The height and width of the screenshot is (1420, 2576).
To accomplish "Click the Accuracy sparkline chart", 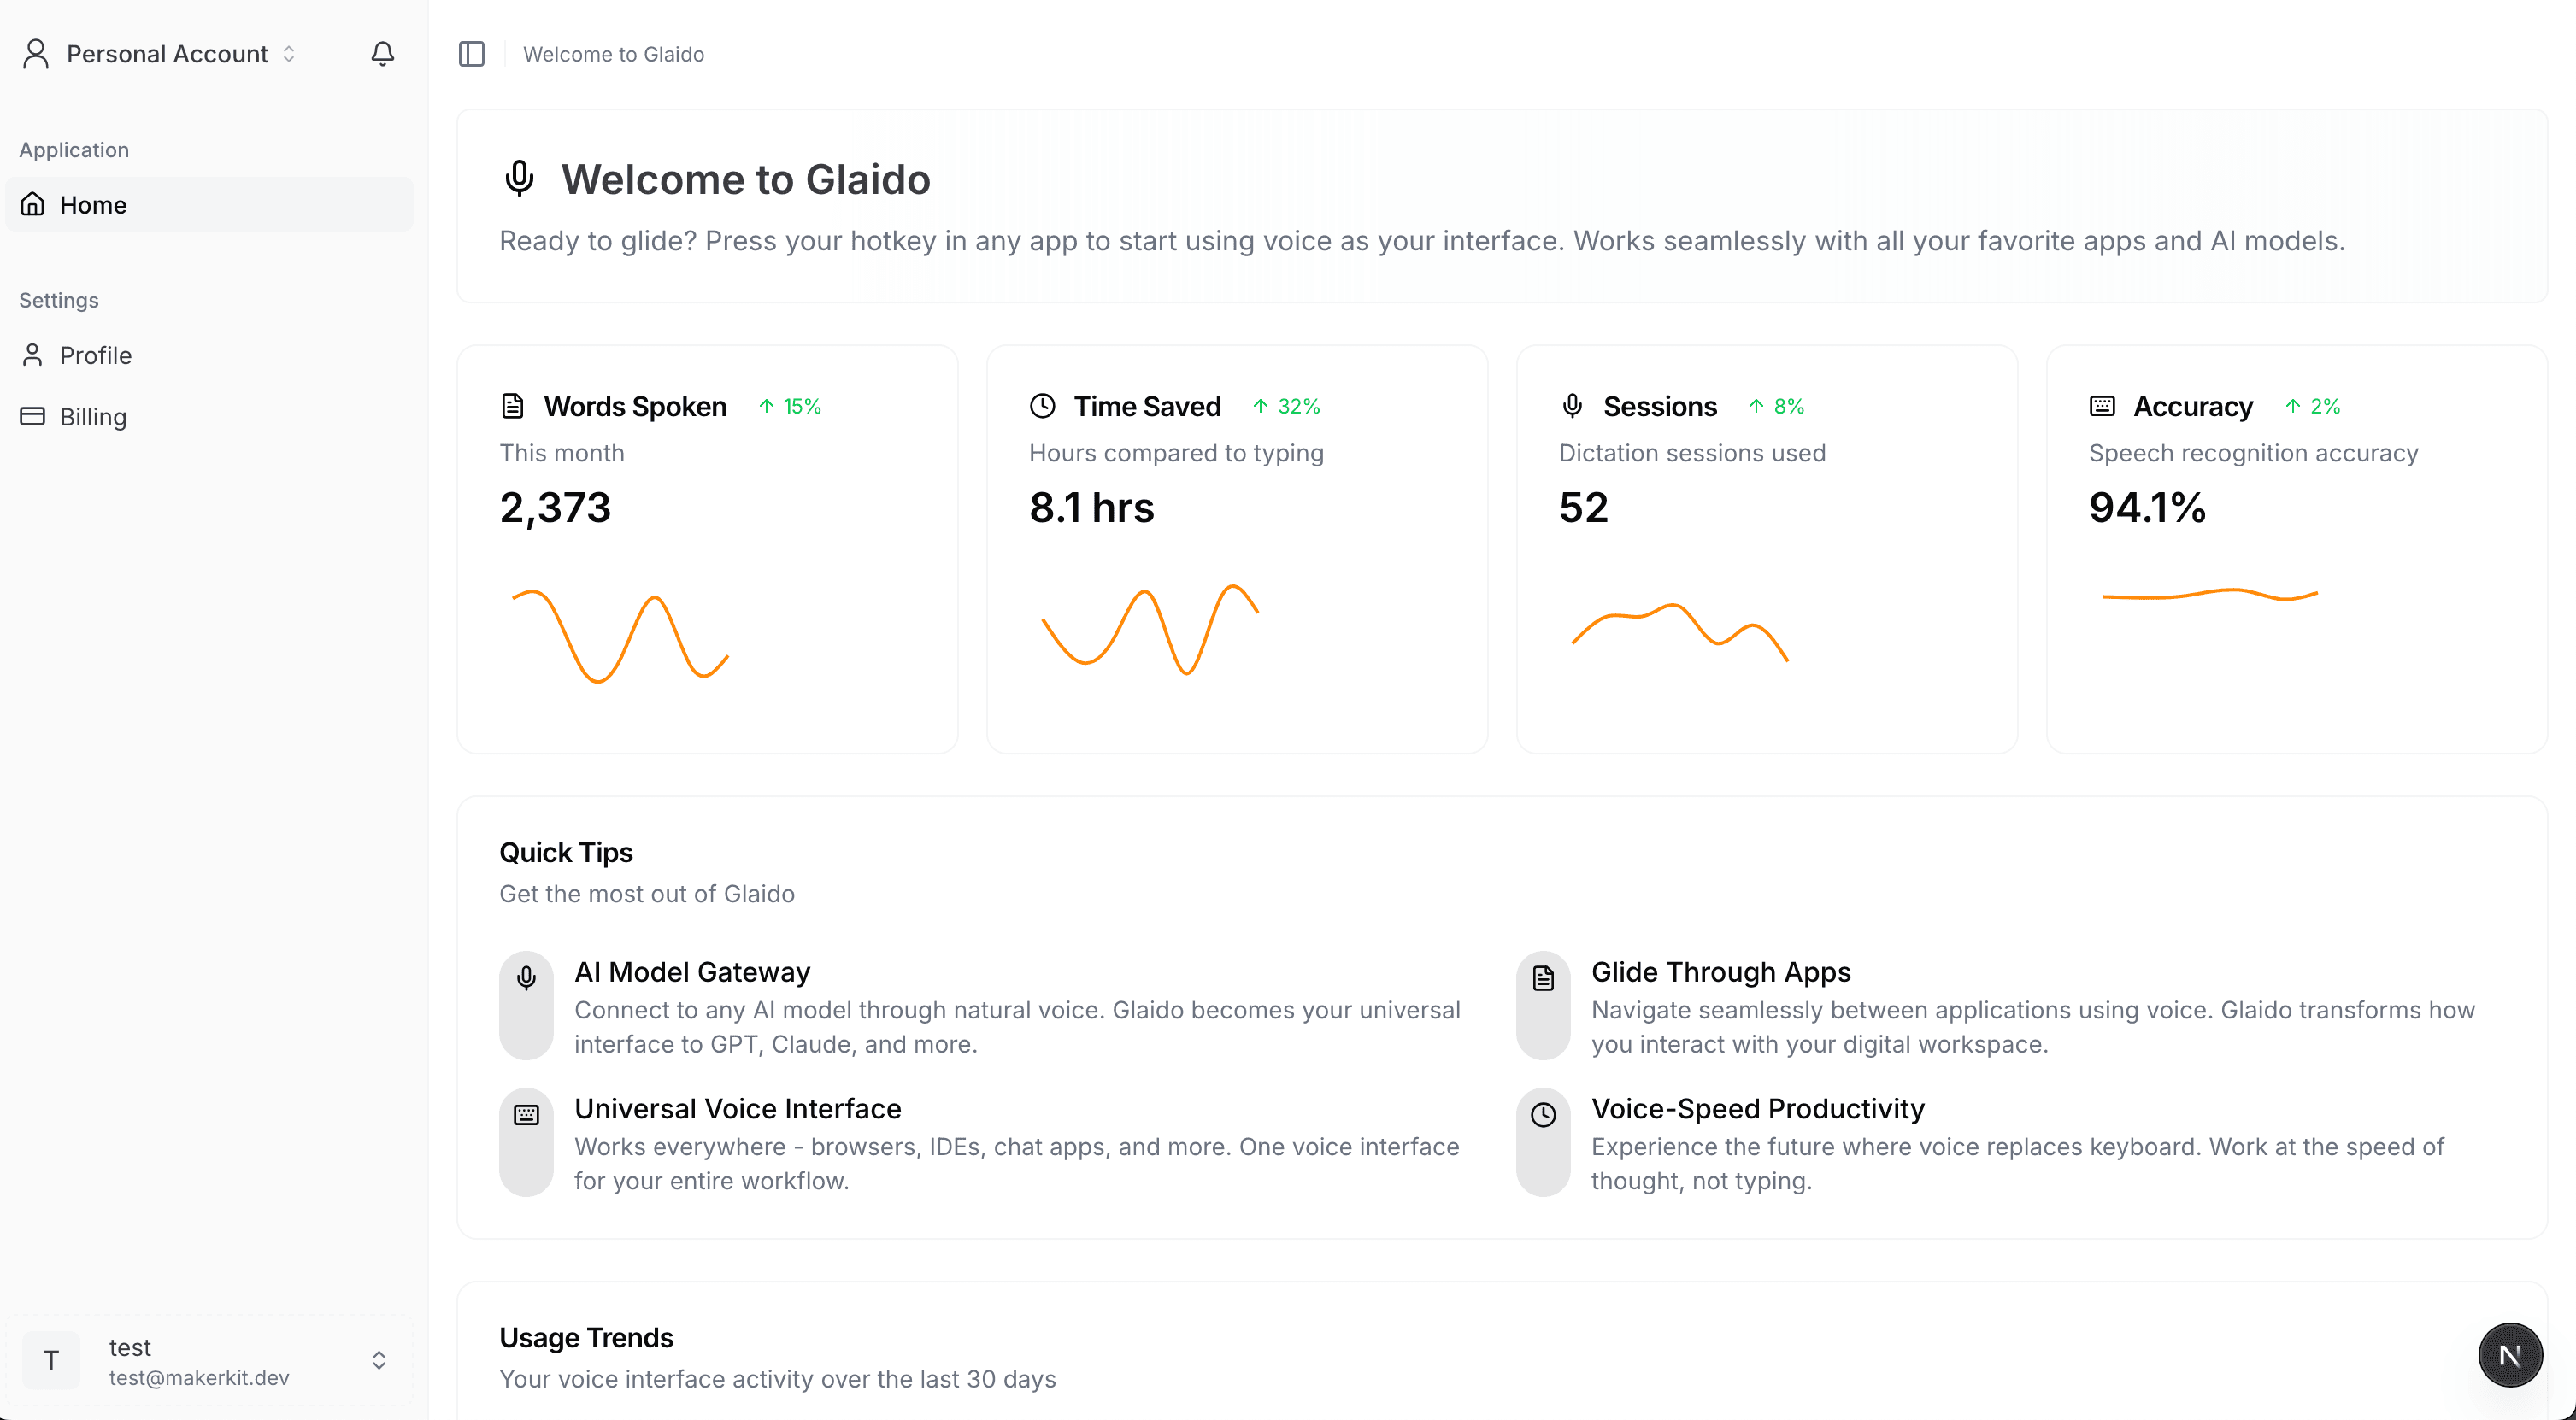I will point(2210,595).
